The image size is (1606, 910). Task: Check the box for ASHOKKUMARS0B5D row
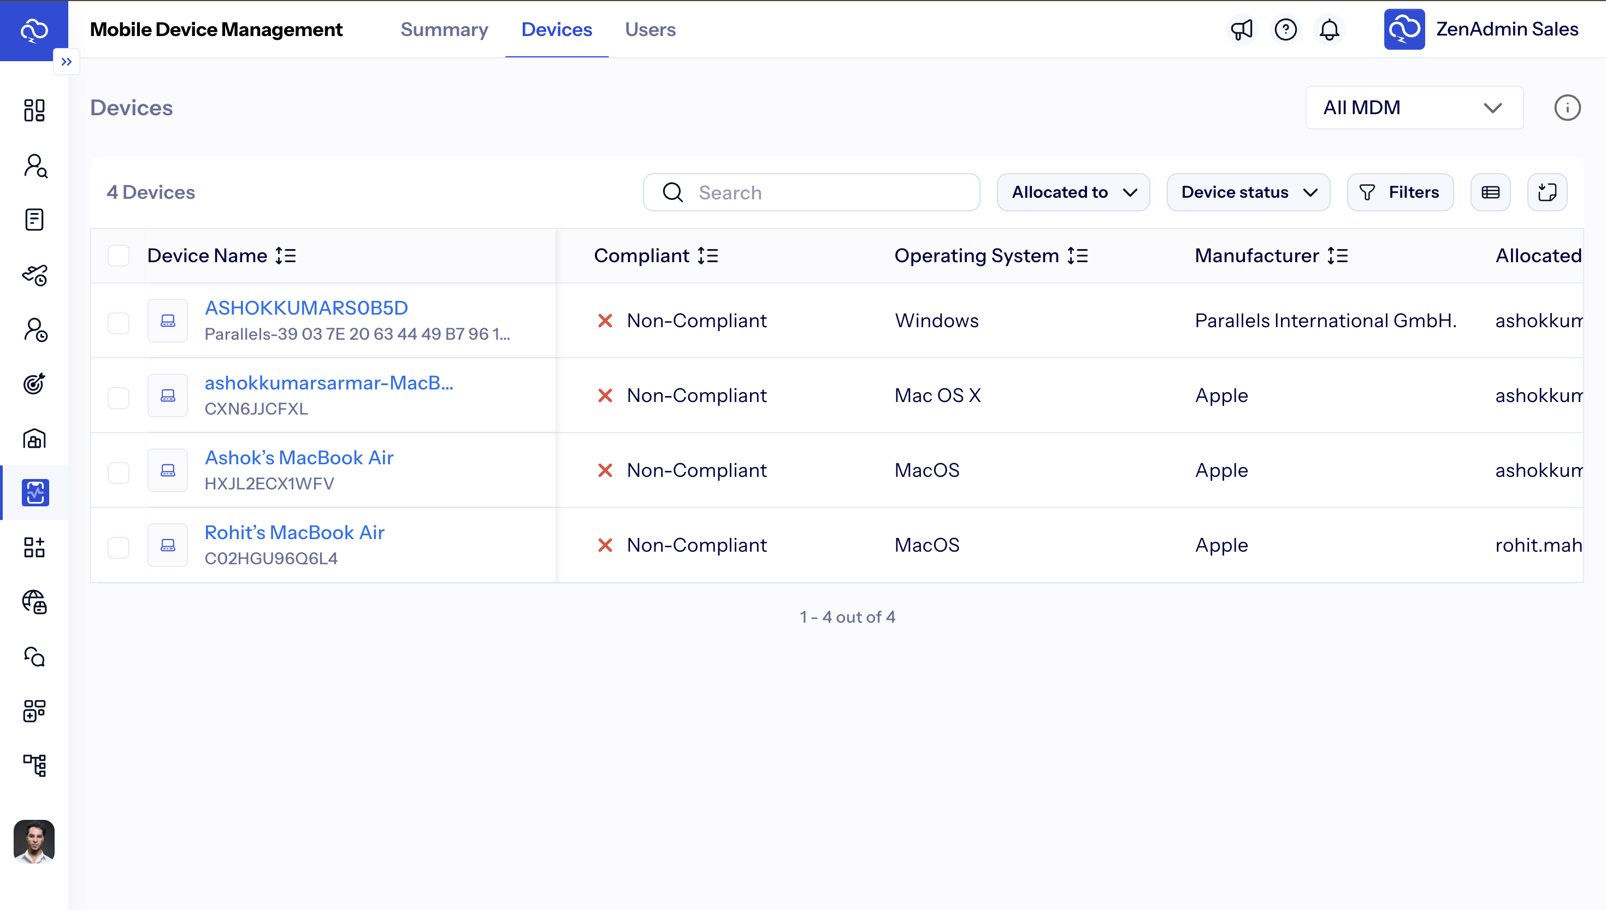[118, 323]
